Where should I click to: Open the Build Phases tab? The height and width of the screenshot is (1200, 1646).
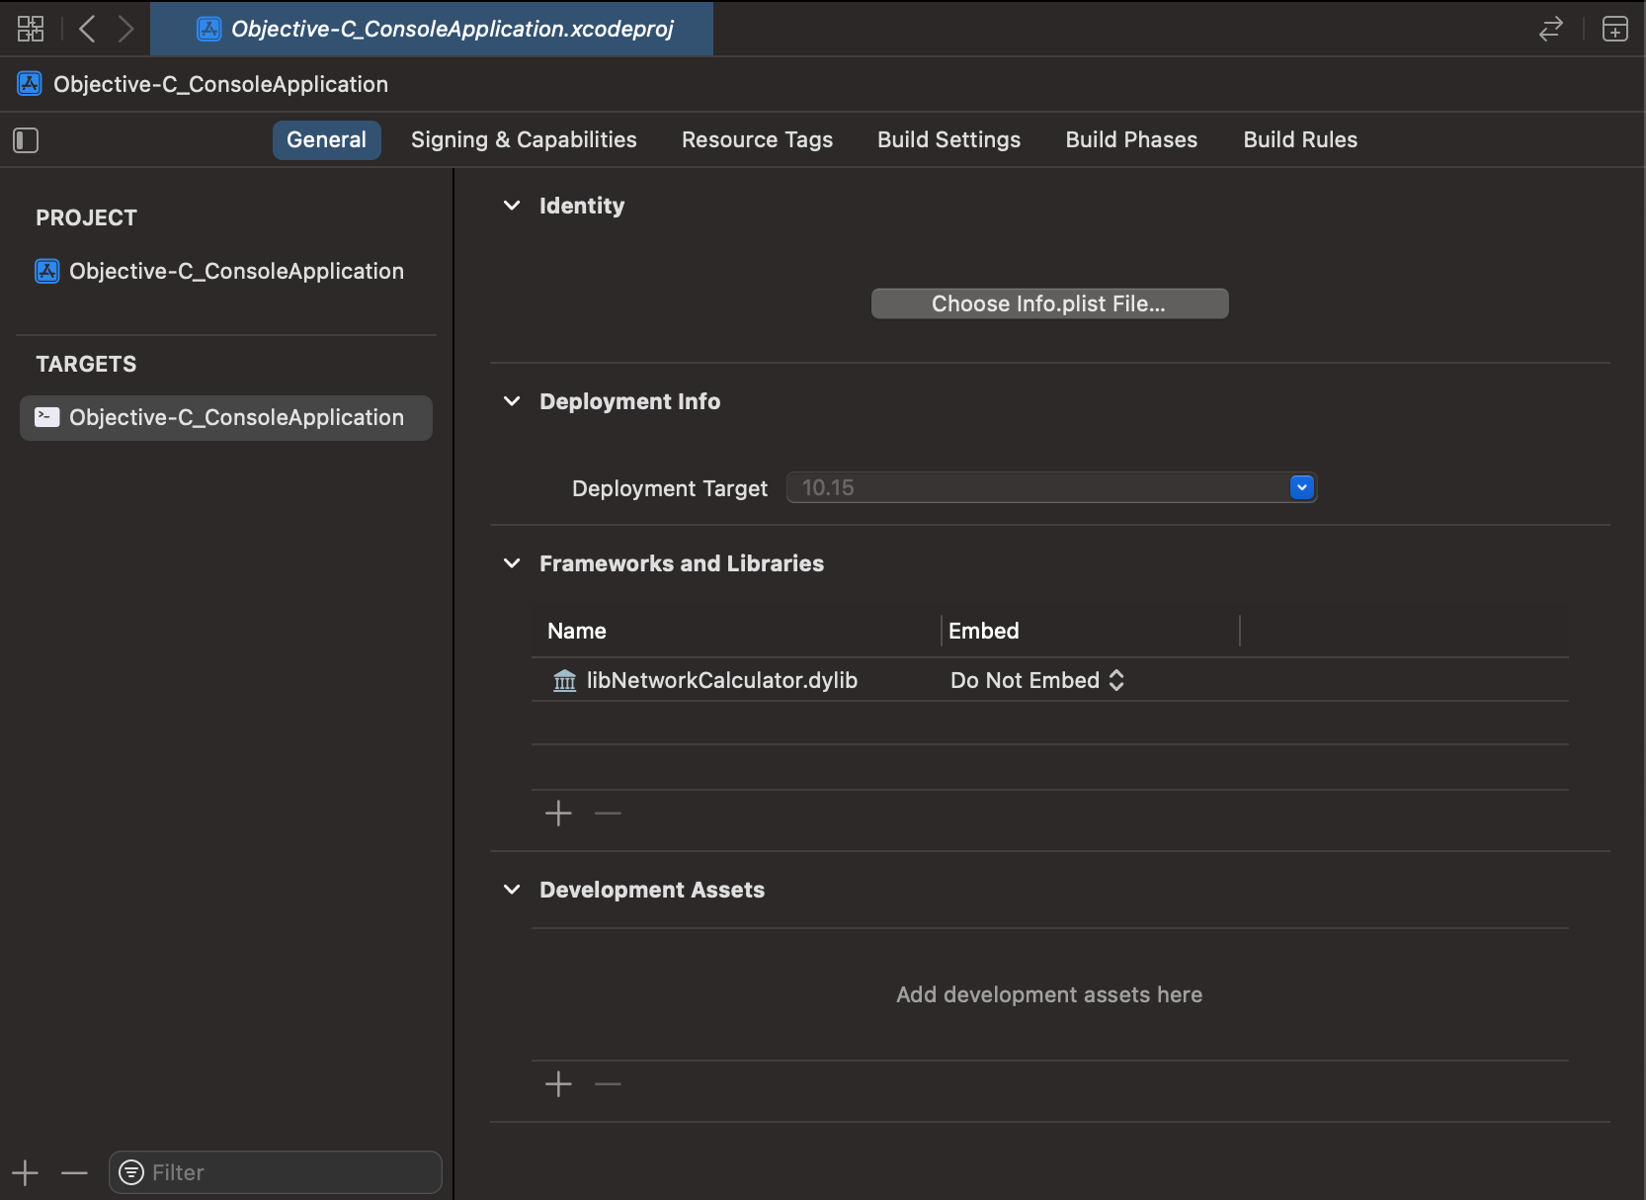pyautogui.click(x=1131, y=139)
